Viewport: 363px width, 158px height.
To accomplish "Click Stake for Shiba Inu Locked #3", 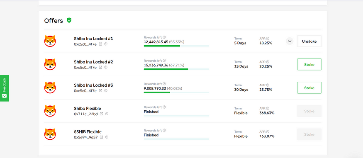I will [x=309, y=88].
